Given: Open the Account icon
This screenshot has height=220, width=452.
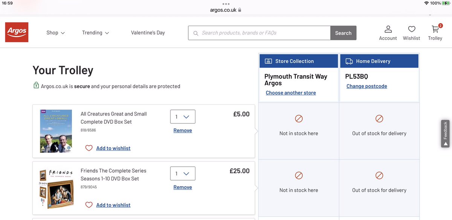Looking at the screenshot, I should pos(388,29).
